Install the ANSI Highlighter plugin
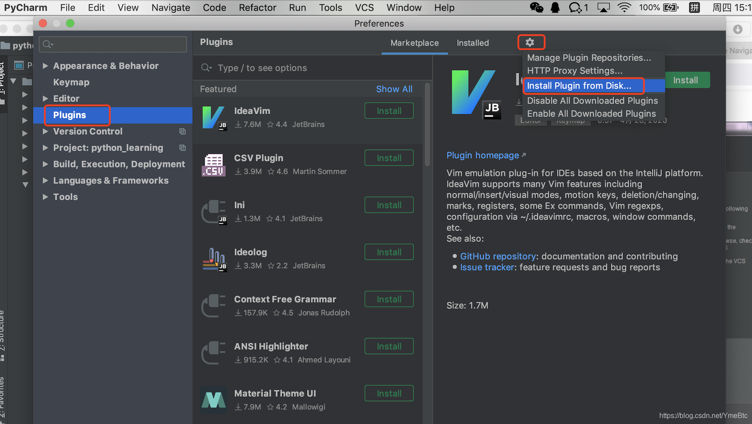Viewport: 752px width, 424px height. [x=389, y=346]
